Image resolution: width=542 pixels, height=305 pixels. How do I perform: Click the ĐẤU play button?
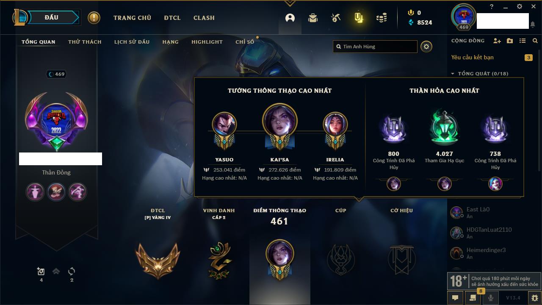(x=51, y=17)
